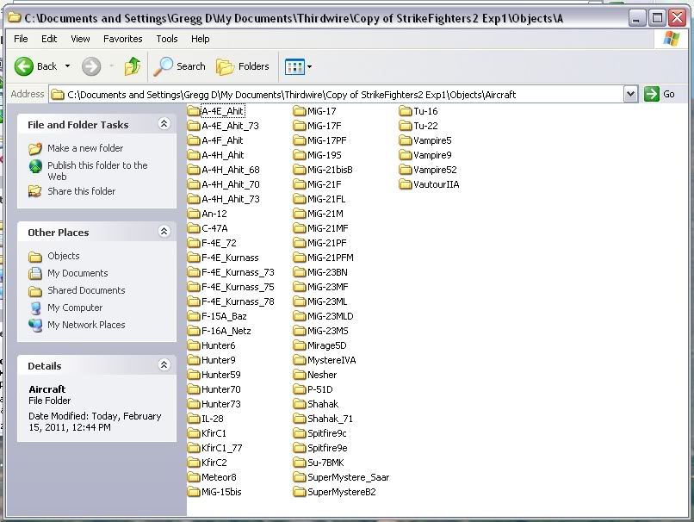Collapse the Details panel

164,365
